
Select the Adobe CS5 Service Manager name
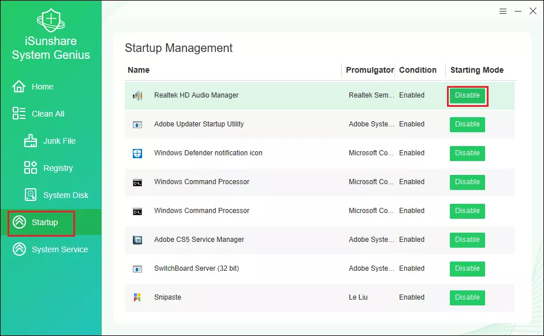(x=199, y=240)
